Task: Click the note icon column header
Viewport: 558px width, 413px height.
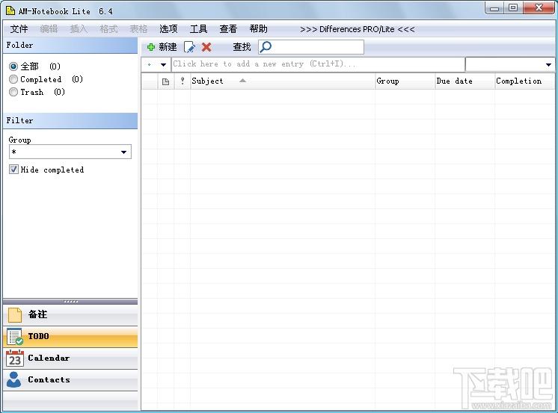Action: pos(165,81)
